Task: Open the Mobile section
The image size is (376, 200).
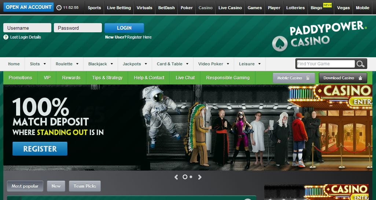Action: tap(362, 8)
